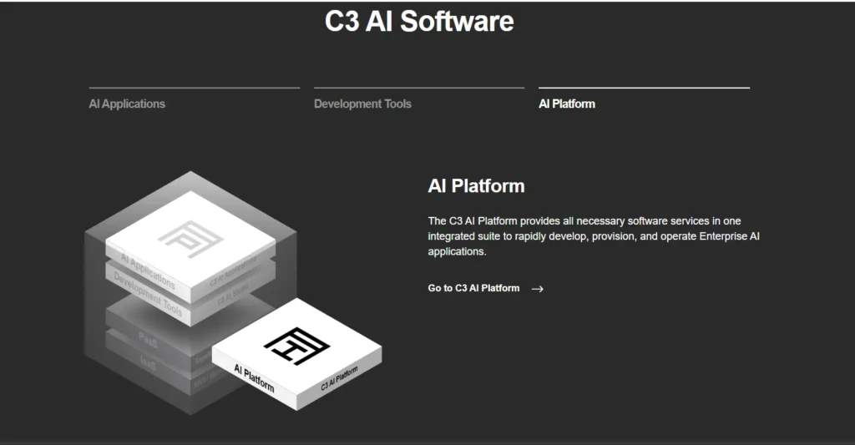Viewport: 855px width, 445px height.
Task: Click the grey logo on the top stacked layer
Action: click(x=191, y=239)
